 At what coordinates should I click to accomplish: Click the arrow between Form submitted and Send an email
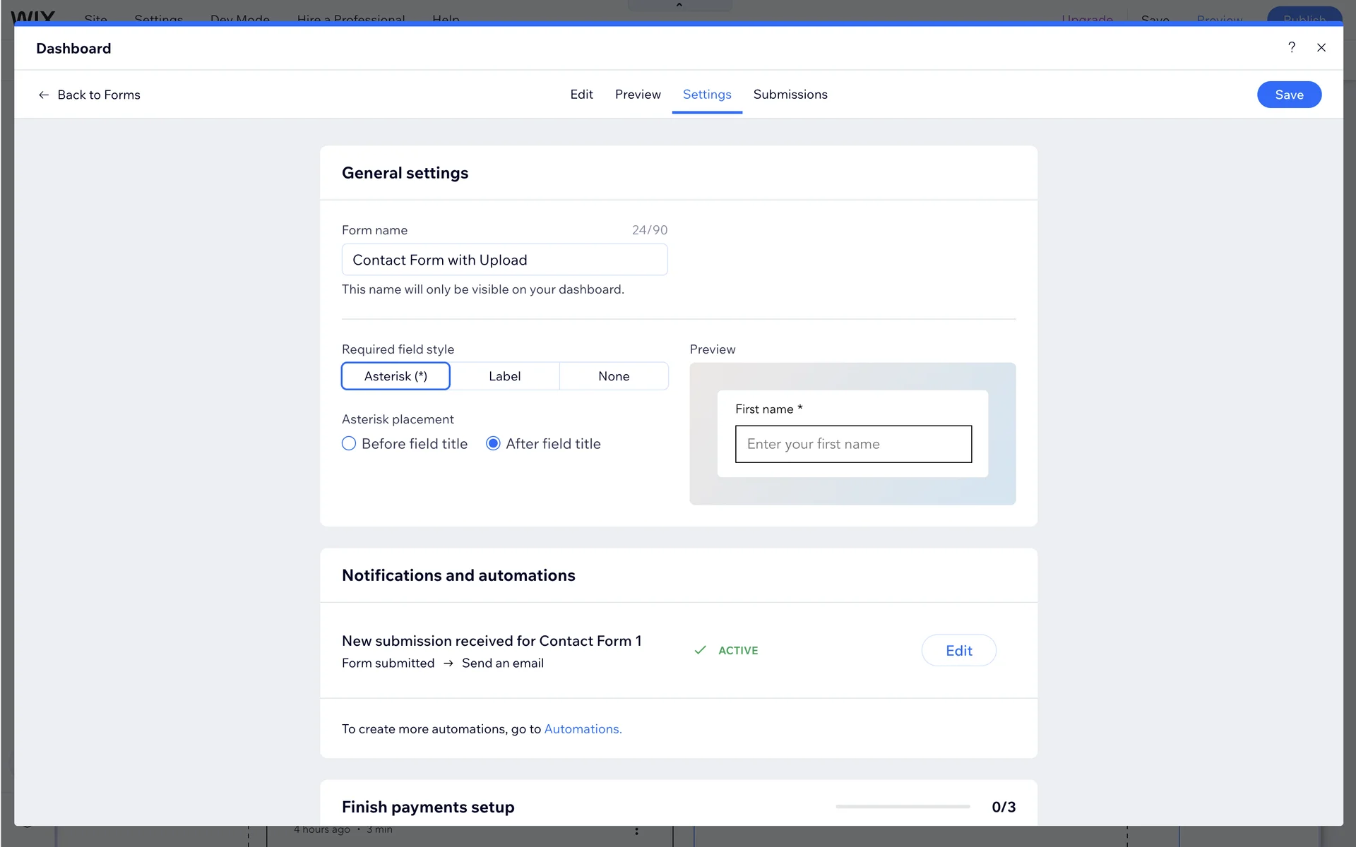pos(448,663)
